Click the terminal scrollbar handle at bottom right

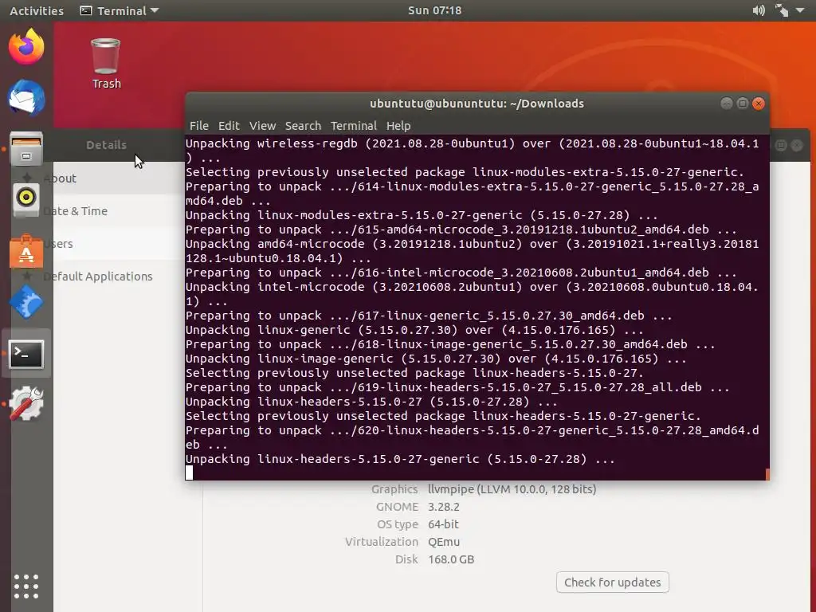click(x=767, y=473)
